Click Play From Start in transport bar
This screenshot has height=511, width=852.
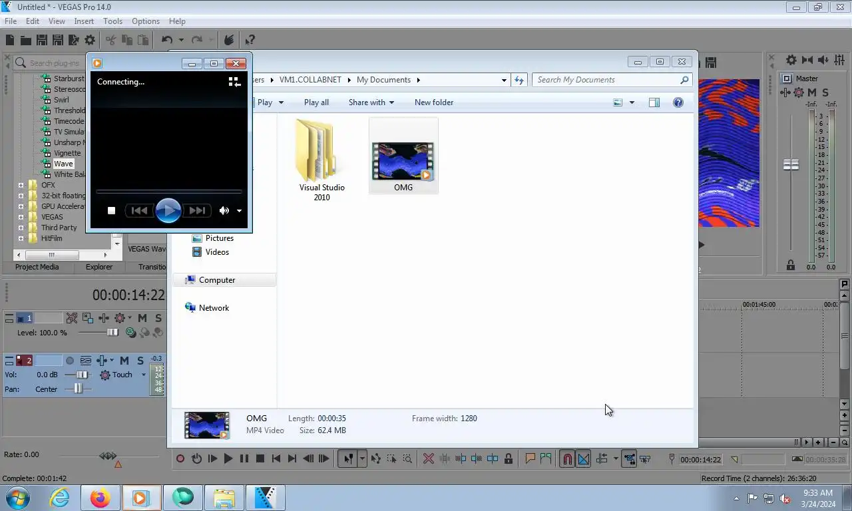212,458
